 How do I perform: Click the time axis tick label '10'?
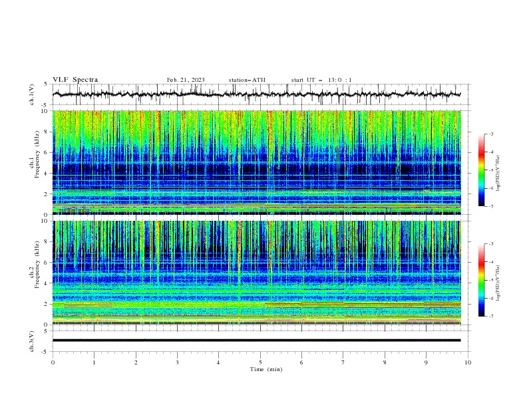click(468, 362)
